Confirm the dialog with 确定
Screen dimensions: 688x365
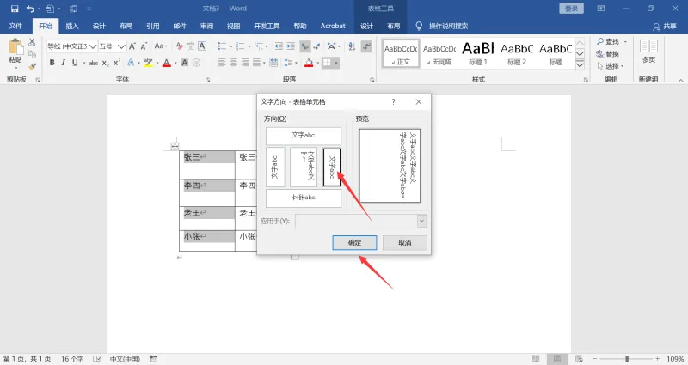point(354,243)
